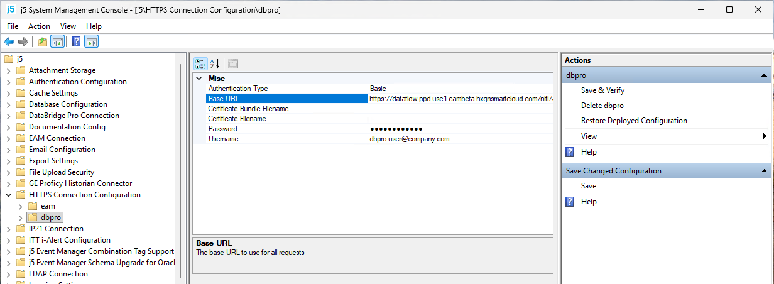Viewport: 774px width, 284px height.
Task: Open the Action menu
Action: coord(39,26)
